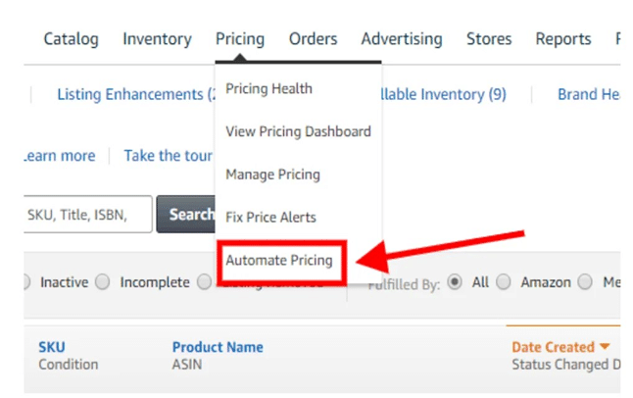Click the SKU, Title, ISBN search field
This screenshot has width=633, height=398.
point(88,214)
